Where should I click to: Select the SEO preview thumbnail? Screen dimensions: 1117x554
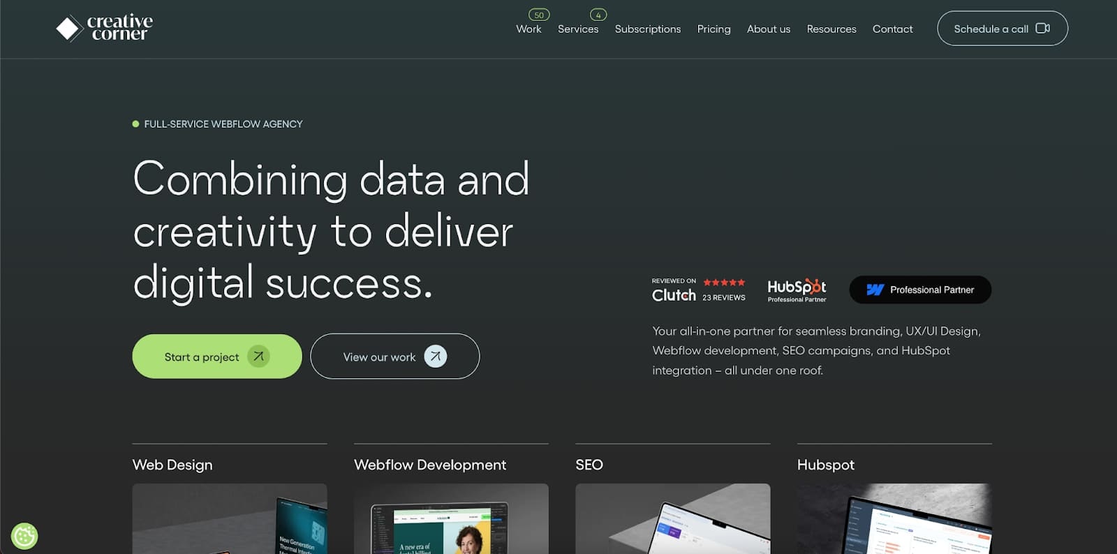[673, 518]
